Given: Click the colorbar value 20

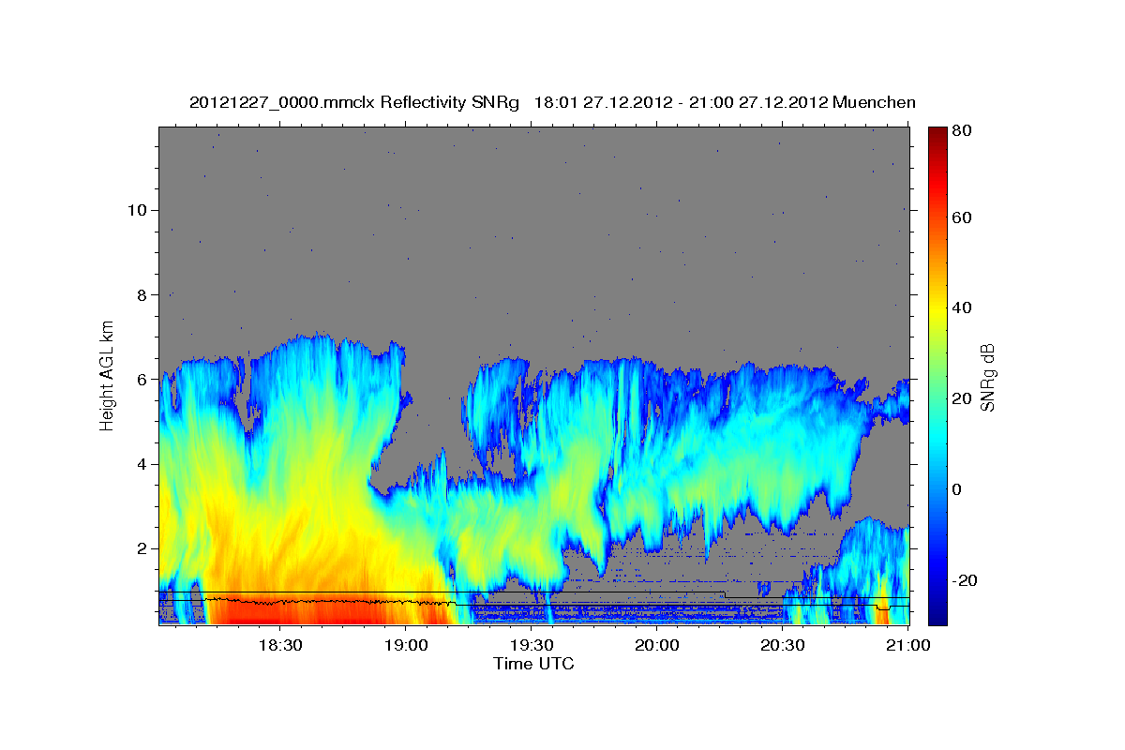Looking at the screenshot, I should tap(963, 399).
